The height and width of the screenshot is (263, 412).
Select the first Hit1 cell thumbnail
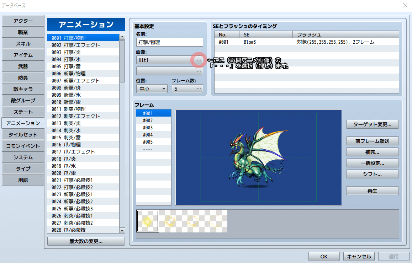click(148, 221)
